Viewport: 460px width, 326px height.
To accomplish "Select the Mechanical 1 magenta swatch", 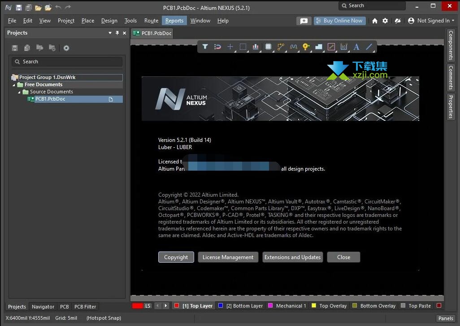I will [x=270, y=305].
